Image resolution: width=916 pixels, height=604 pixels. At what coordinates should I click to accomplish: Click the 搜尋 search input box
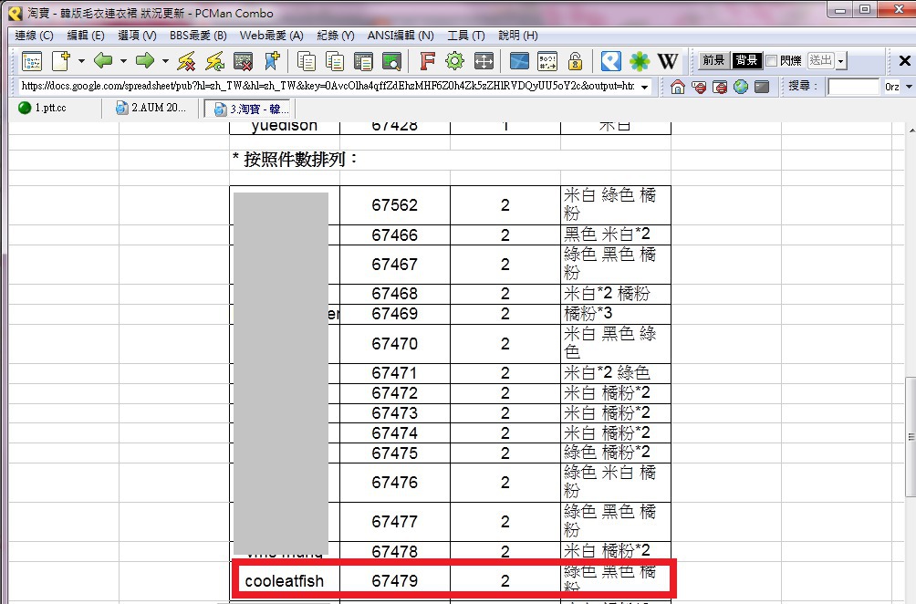[x=853, y=87]
